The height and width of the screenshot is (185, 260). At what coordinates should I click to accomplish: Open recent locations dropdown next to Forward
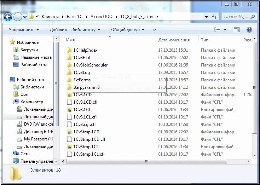point(25,17)
